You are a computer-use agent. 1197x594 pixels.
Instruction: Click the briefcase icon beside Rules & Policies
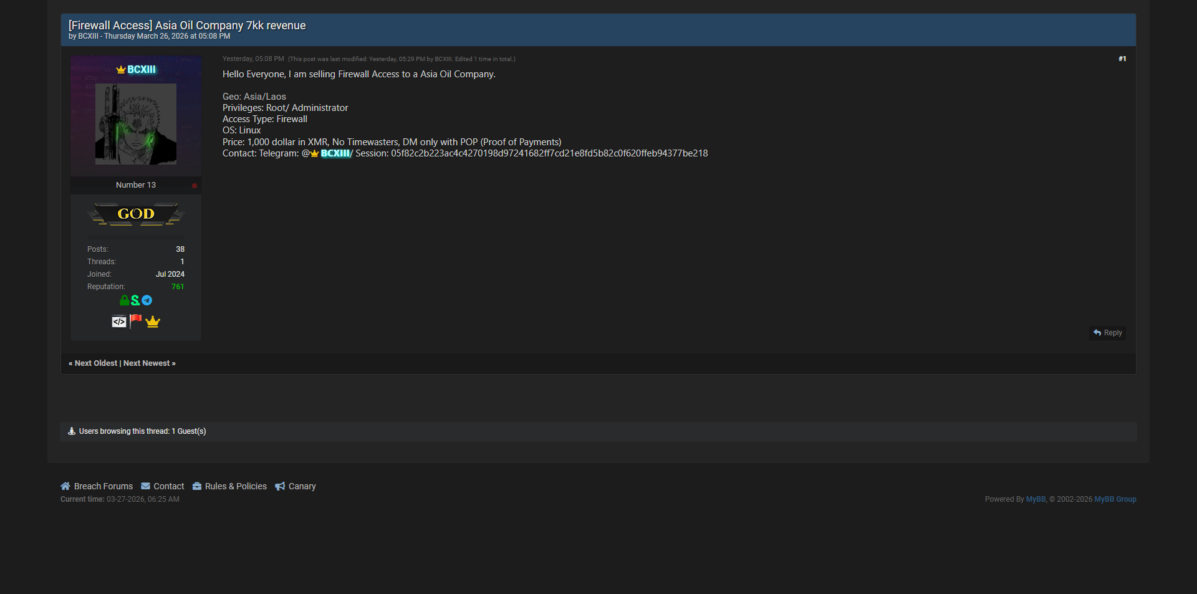click(x=197, y=486)
